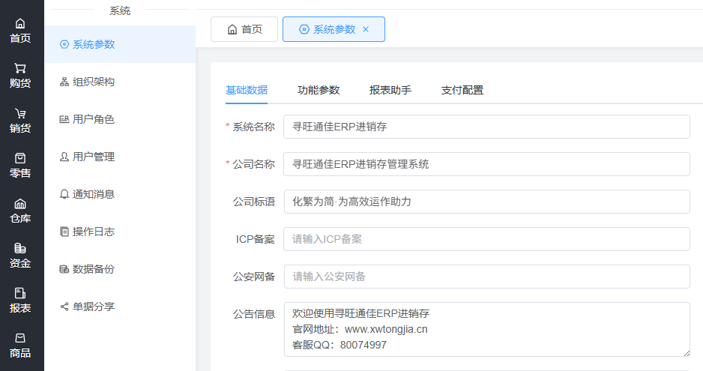Open the 购货 purchase cart icon
703x371 pixels.
[20, 68]
